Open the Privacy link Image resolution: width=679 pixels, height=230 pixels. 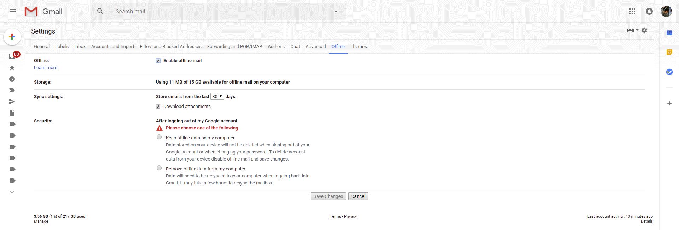point(350,217)
